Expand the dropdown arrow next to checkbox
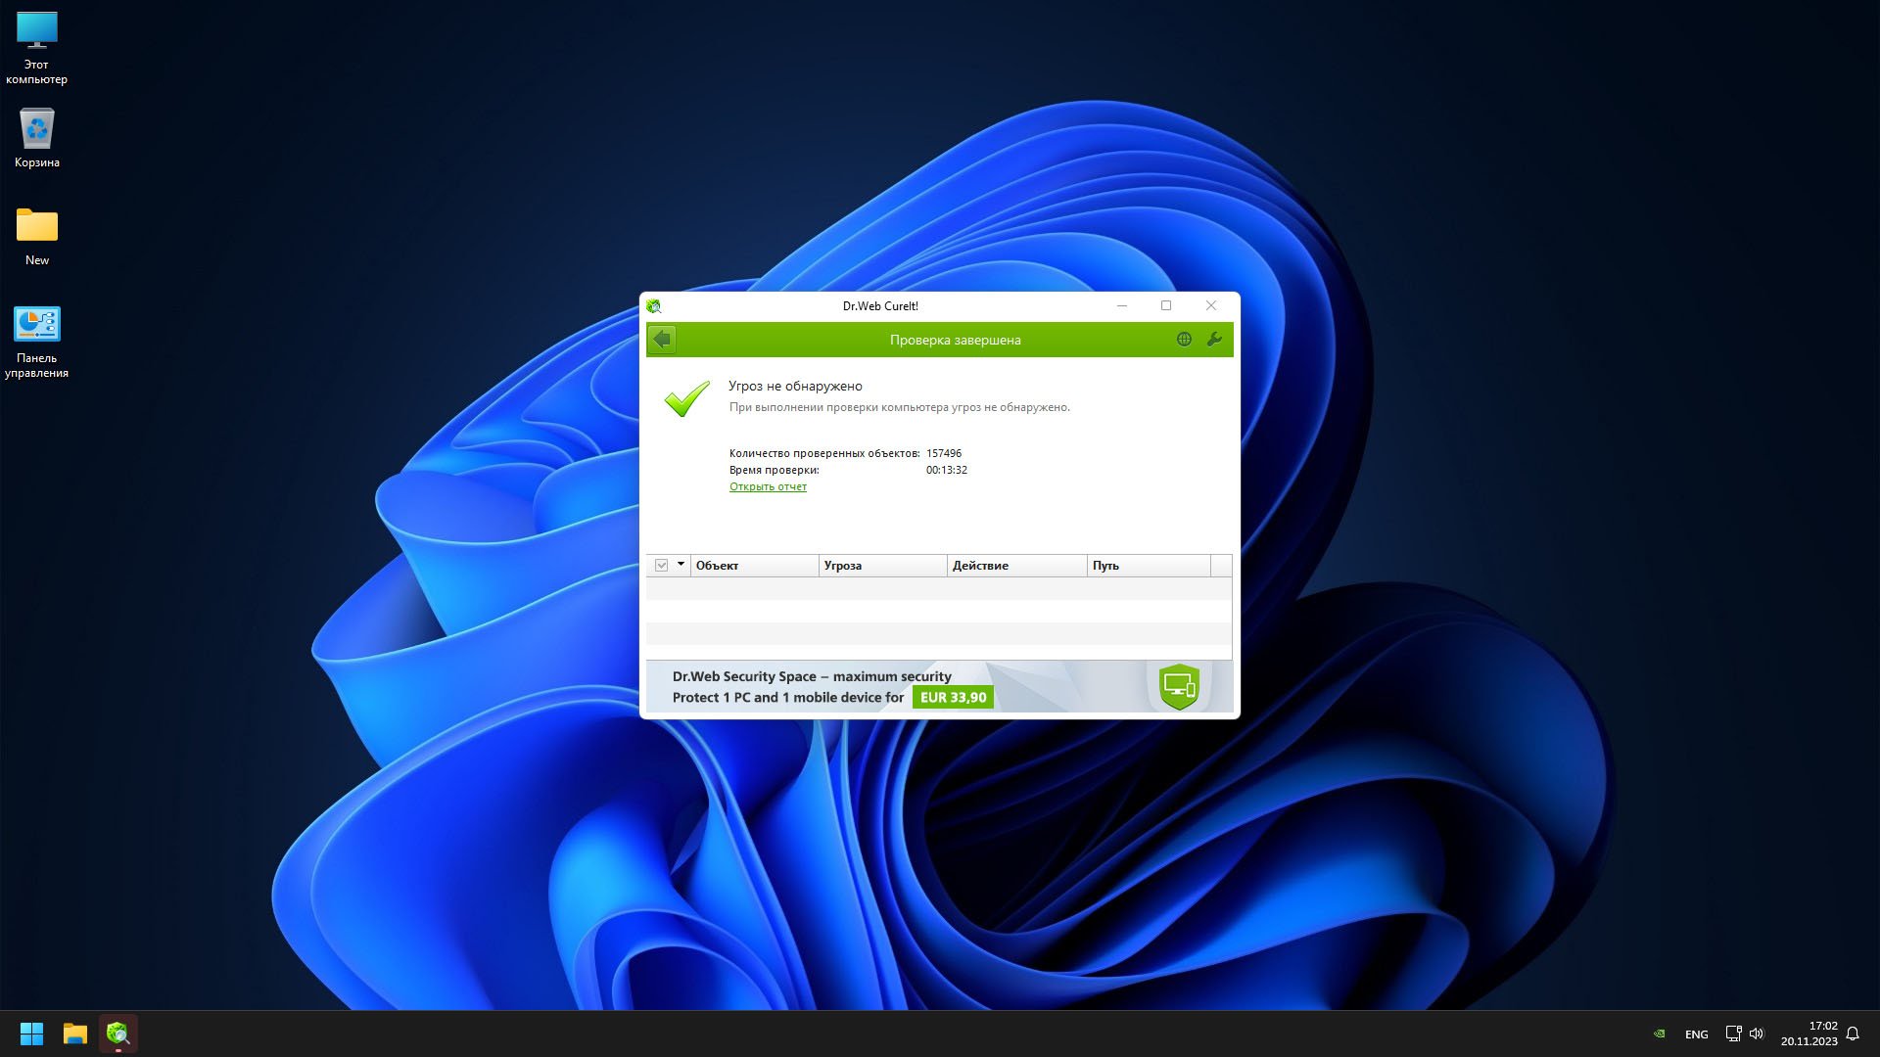 click(681, 565)
